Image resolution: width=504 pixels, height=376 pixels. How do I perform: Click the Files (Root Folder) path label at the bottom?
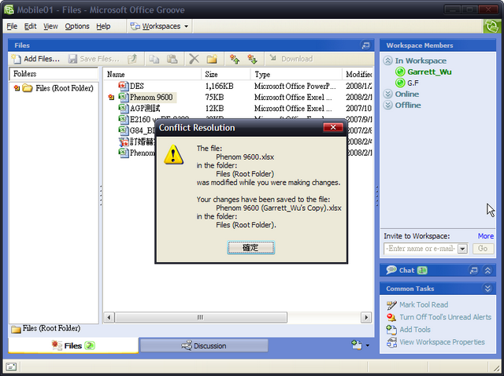(51, 329)
